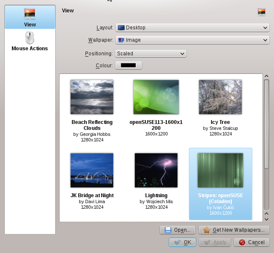The image size is (274, 253).
Task: Click the Colour label text
Action: pyautogui.click(x=104, y=66)
